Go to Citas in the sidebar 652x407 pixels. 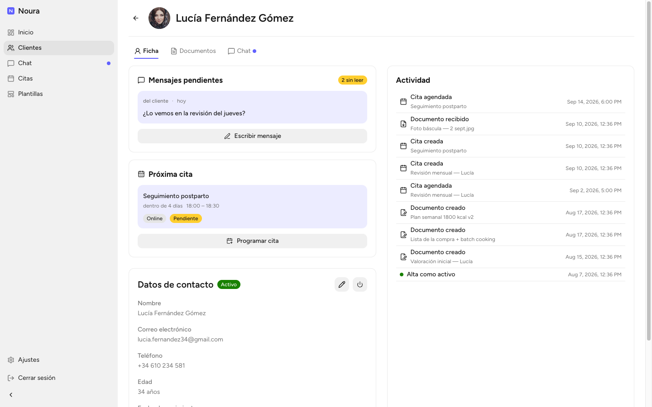(59, 79)
